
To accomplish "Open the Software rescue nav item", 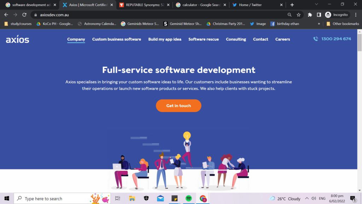I will 203,39.
